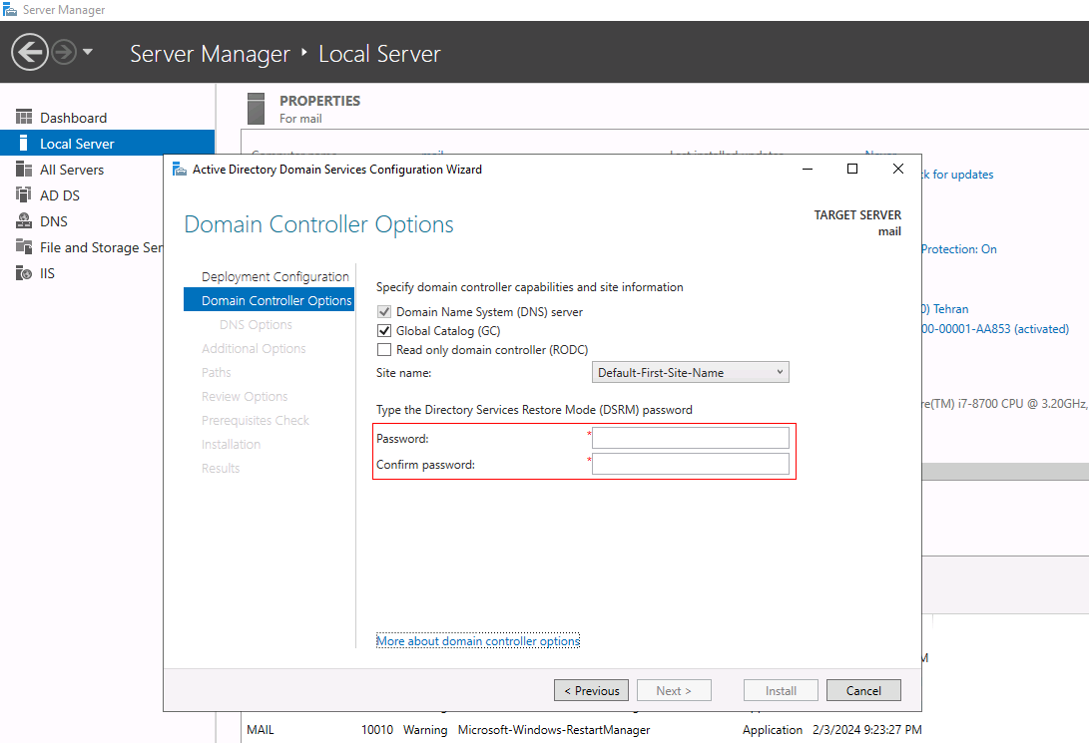The height and width of the screenshot is (743, 1089).
Task: Click the activated product ID link
Action: (x=995, y=329)
